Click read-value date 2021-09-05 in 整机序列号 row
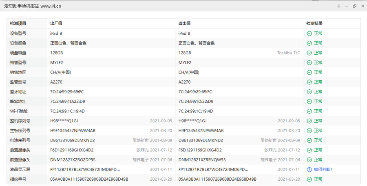 coord(289,121)
